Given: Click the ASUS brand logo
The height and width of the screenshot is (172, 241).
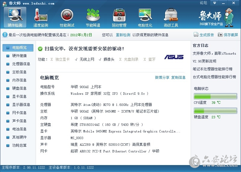Looking at the screenshot, I should [x=174, y=57].
